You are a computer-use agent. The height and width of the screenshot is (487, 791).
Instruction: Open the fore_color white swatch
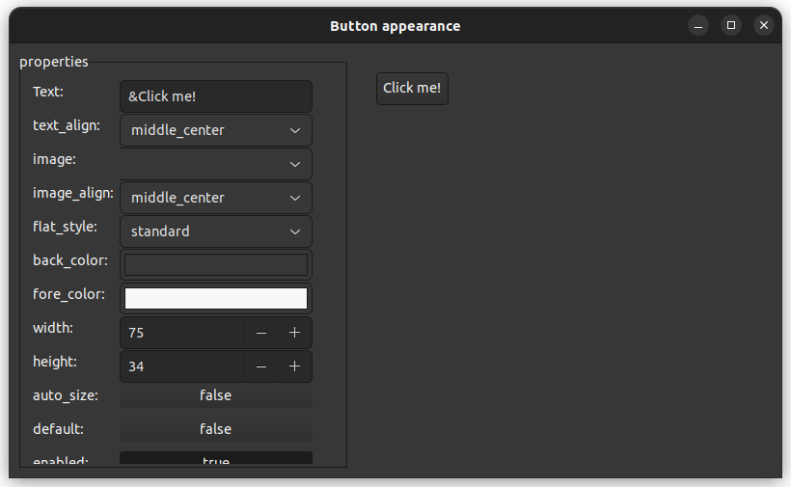215,298
